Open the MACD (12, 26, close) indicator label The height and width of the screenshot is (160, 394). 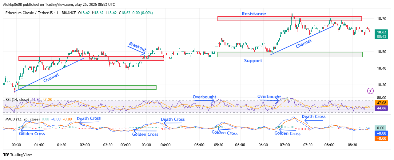(x=22, y=119)
